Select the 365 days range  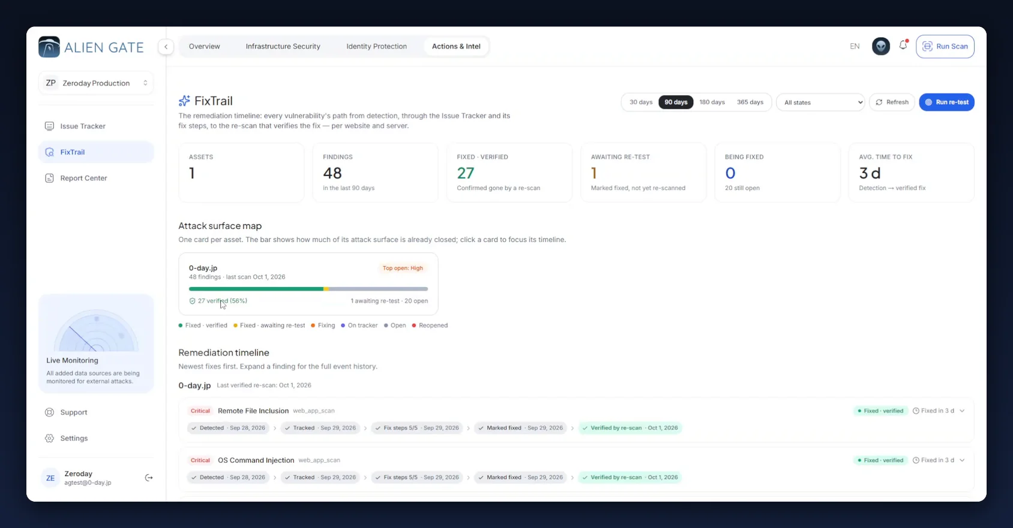click(x=750, y=102)
